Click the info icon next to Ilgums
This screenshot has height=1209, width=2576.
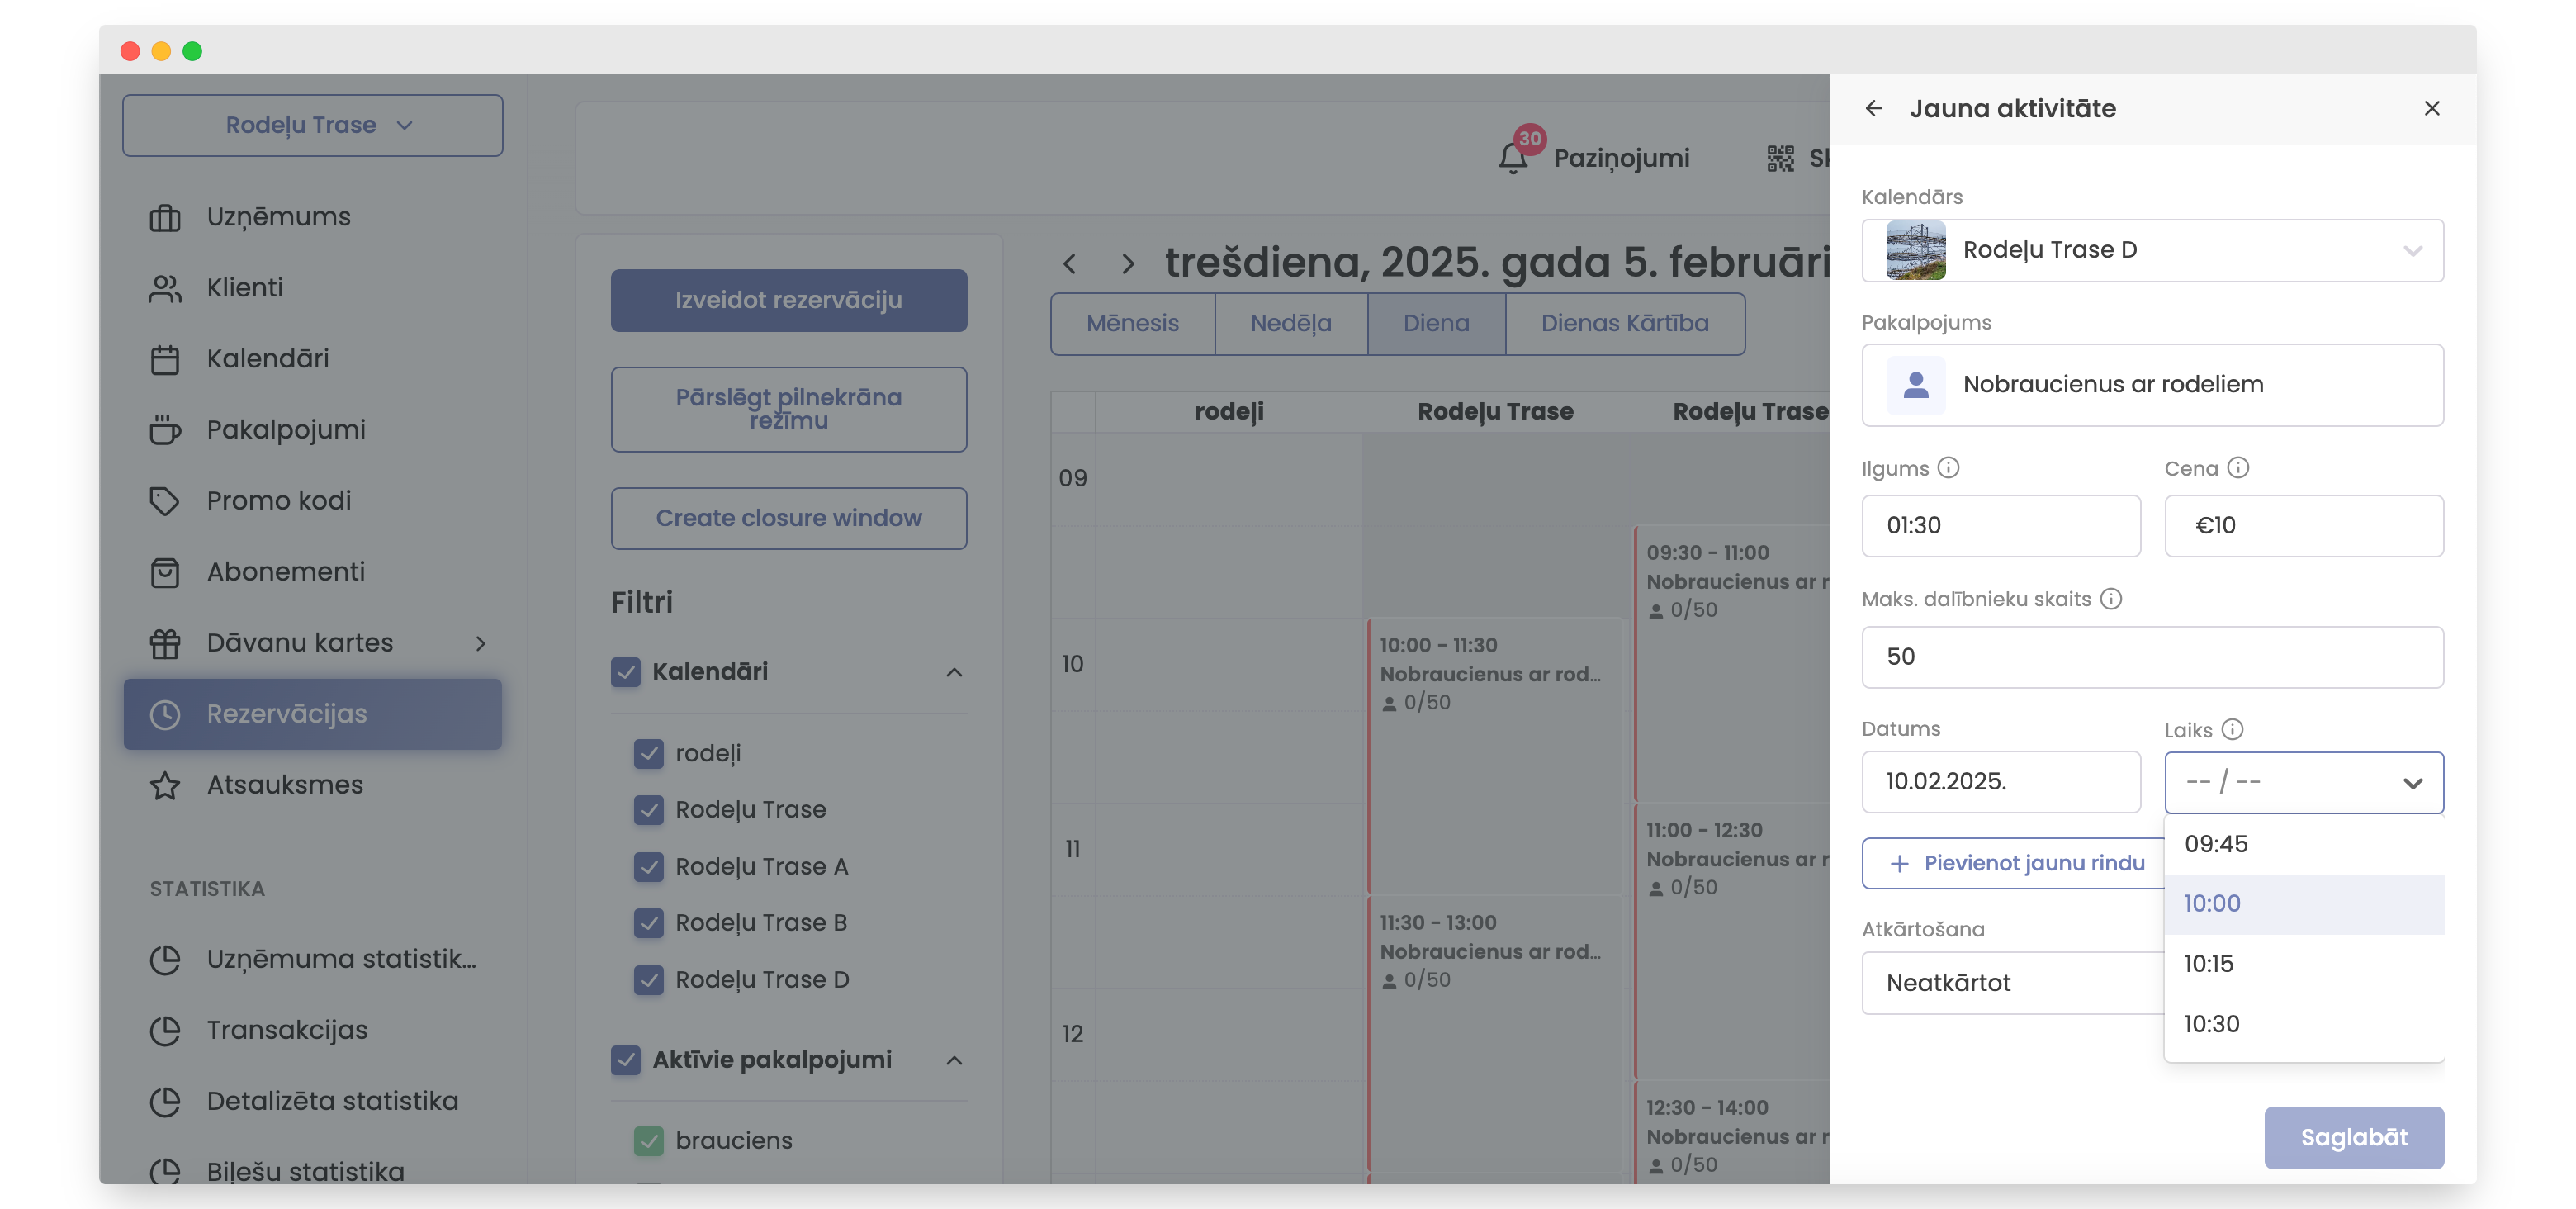point(1948,467)
